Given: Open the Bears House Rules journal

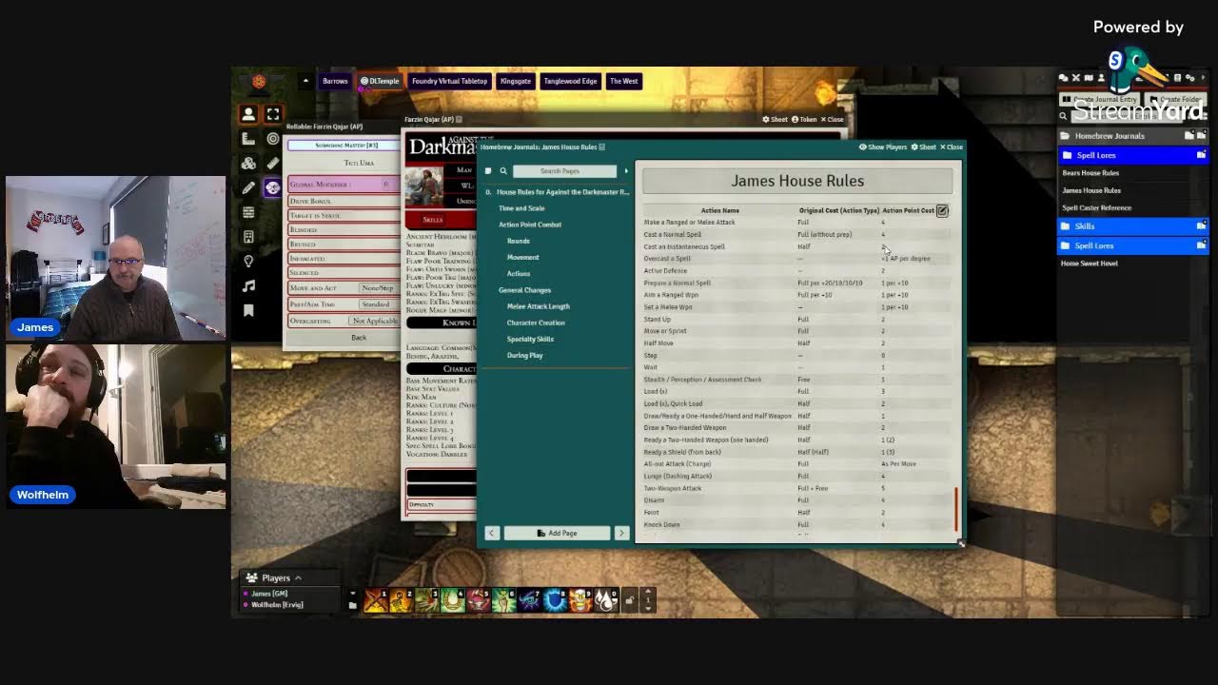Looking at the screenshot, I should pos(1090,173).
